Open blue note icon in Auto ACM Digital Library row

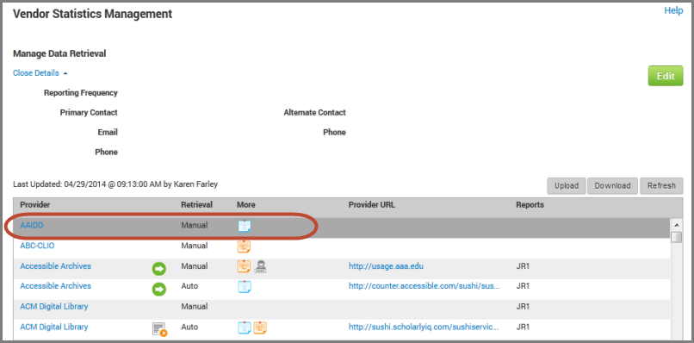(245, 328)
